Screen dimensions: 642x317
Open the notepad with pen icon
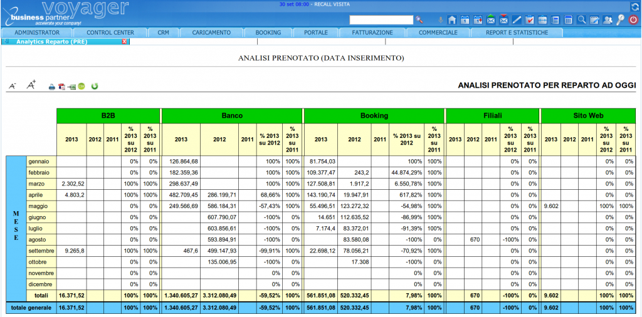[594, 19]
